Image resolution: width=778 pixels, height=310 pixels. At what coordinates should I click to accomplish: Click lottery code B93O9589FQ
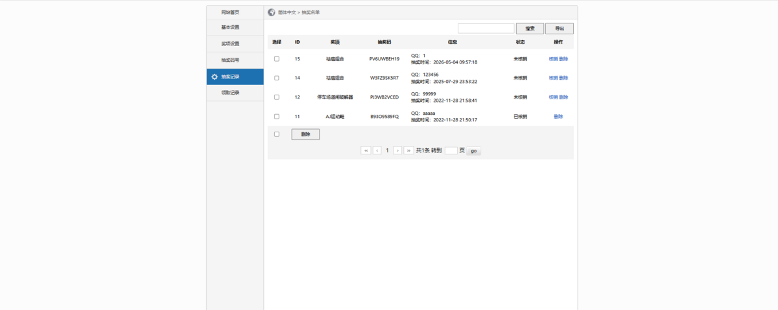[x=384, y=117]
